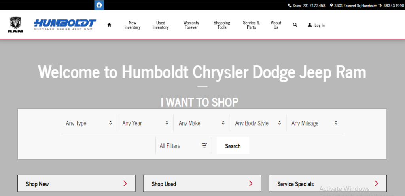Click the Log In user icon

tap(310, 25)
